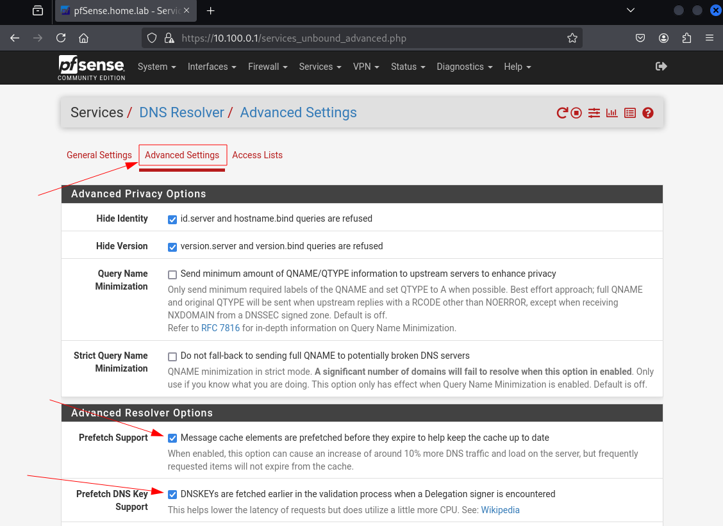Viewport: 723px width, 526px height.
Task: Enable Strict Query Name Minimization checkbox
Action: pos(172,357)
